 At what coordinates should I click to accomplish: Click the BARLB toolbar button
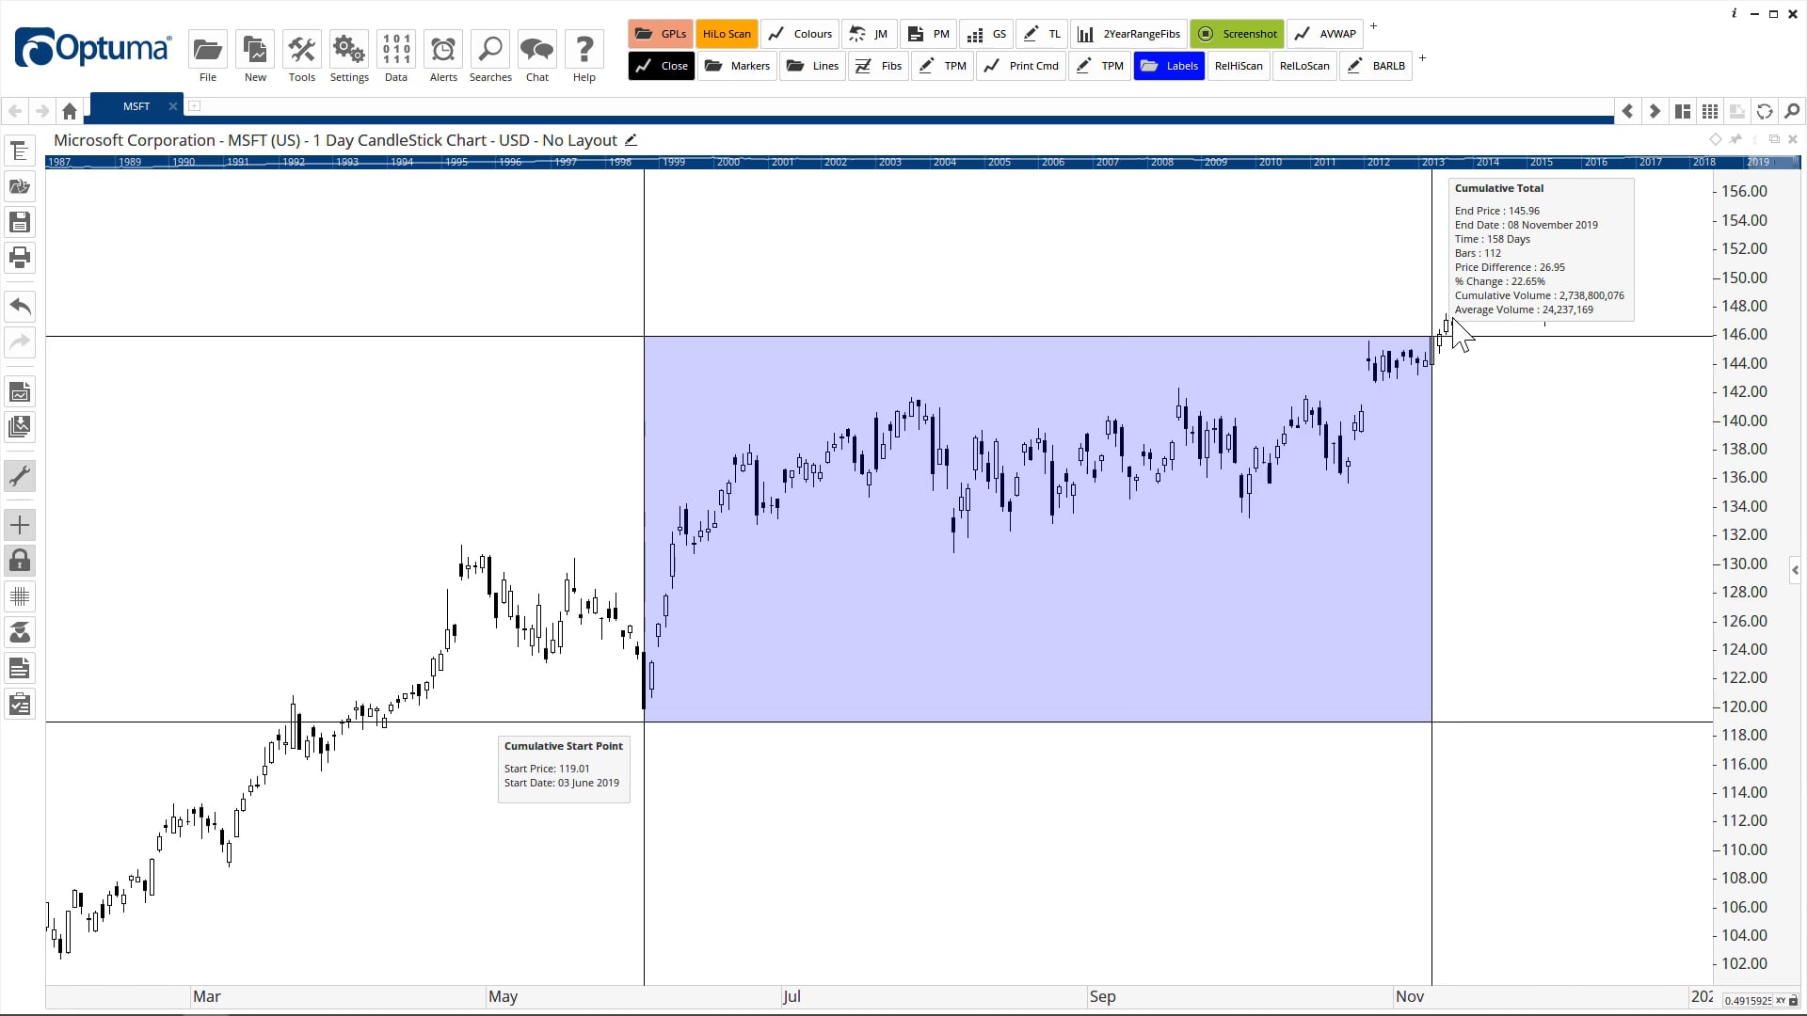pyautogui.click(x=1376, y=66)
